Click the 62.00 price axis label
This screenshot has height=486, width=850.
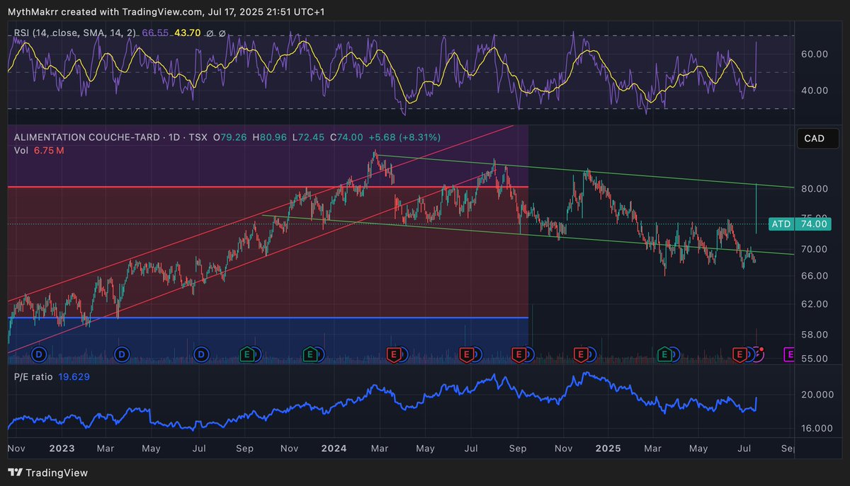[x=815, y=304]
